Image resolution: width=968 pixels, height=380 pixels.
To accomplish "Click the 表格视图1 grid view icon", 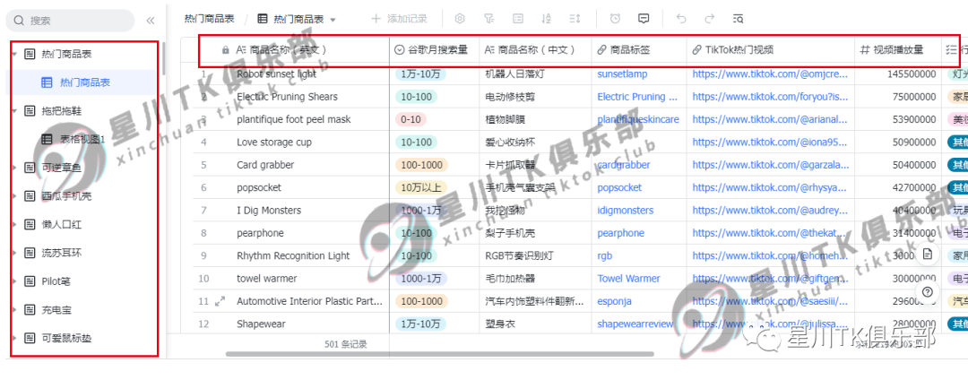I will pyautogui.click(x=47, y=140).
